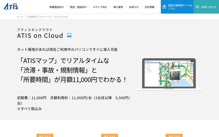Click the envelope icon beside お問い合わせ
Image resolution: width=219 pixels, height=137 pixels.
[197, 7]
